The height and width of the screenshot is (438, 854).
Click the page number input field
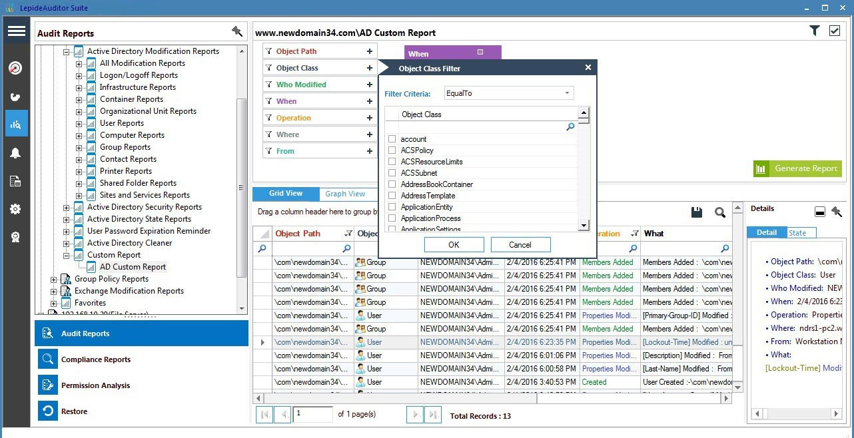tap(312, 413)
